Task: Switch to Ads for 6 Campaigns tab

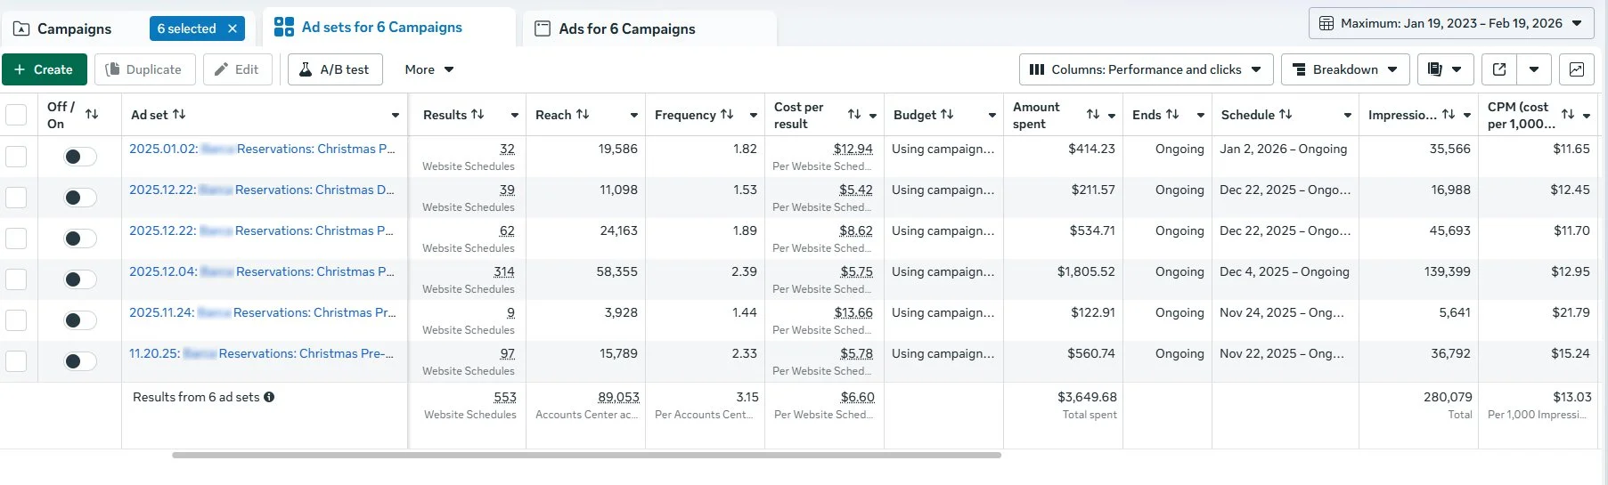Action: point(626,28)
